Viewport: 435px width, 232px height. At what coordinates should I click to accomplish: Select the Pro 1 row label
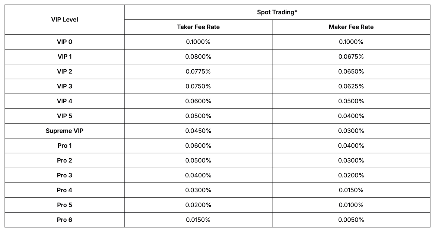(x=64, y=146)
